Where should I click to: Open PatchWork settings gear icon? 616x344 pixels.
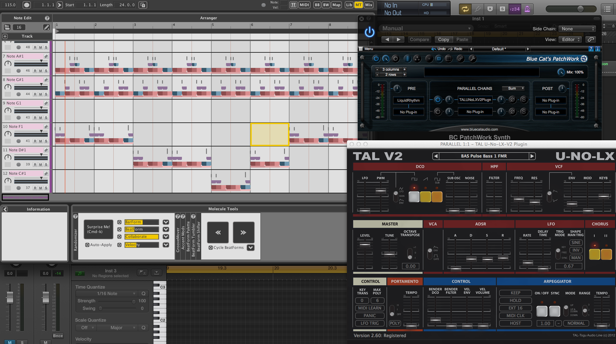(396, 59)
